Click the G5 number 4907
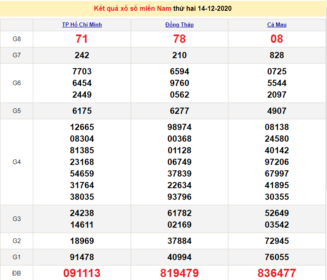327x280 pixels. pyautogui.click(x=277, y=111)
